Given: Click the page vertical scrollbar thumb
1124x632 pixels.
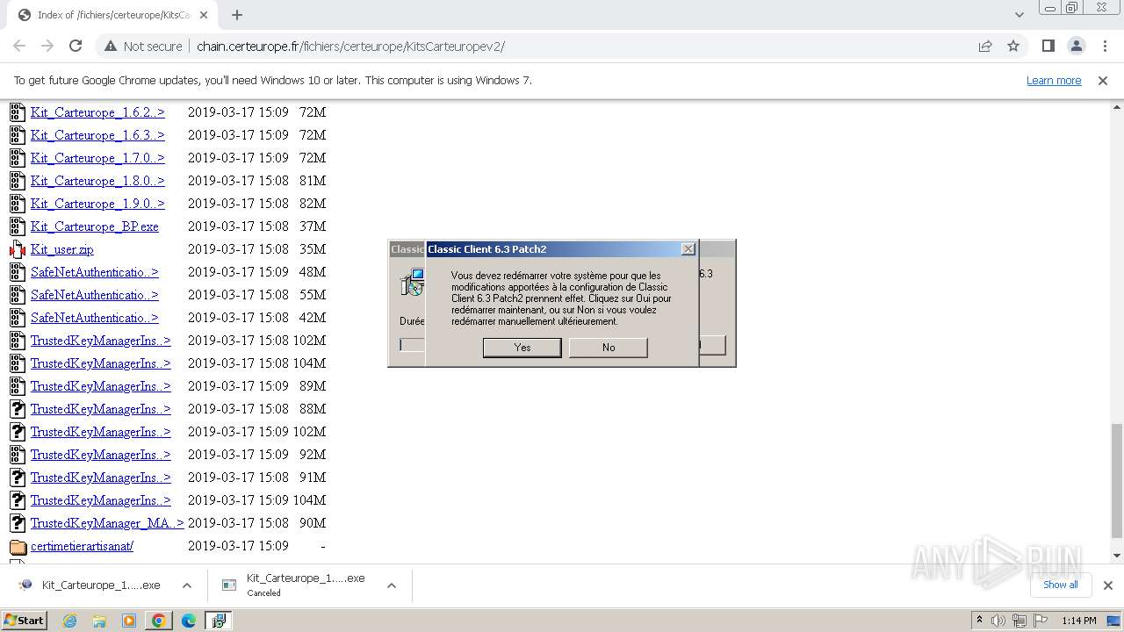Looking at the screenshot, I should coord(1116,480).
